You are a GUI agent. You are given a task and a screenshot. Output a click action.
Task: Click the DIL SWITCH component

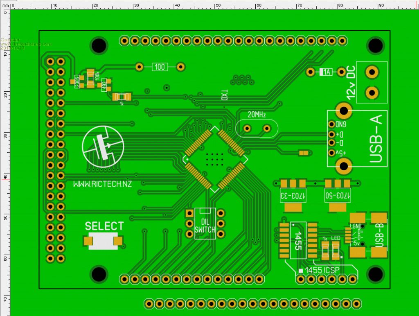[205, 223]
